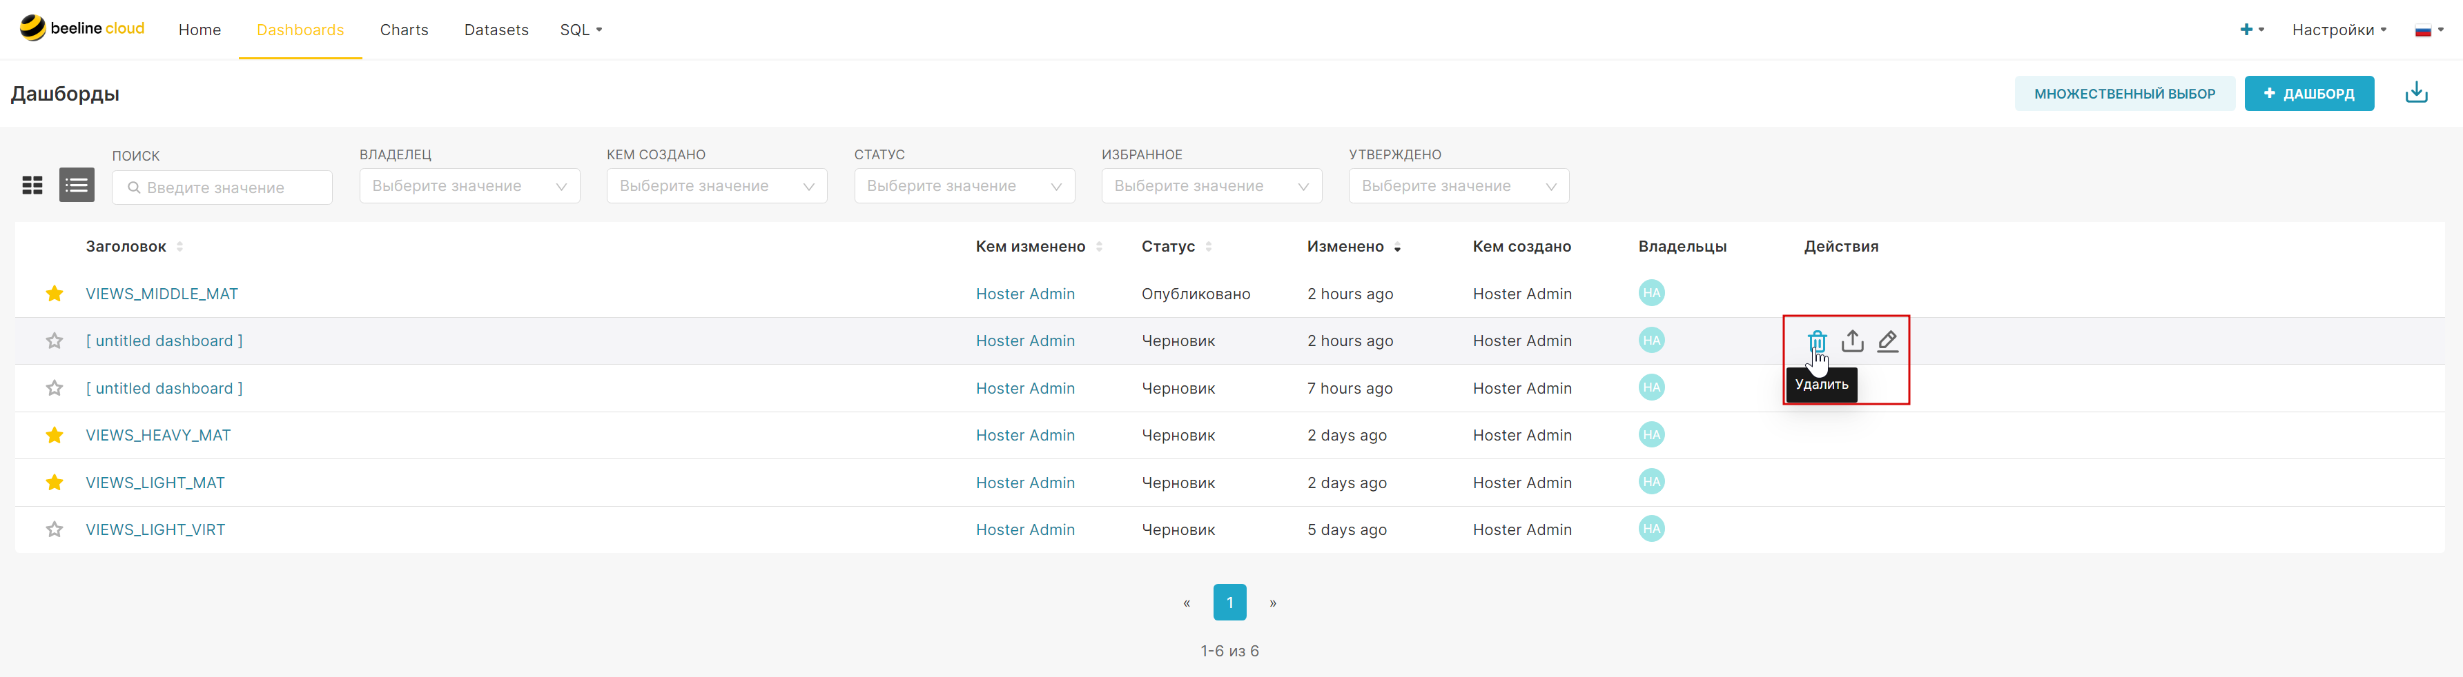This screenshot has height=677, width=2463.
Task: Click '5 days ago' timestamp
Action: click(x=1346, y=529)
